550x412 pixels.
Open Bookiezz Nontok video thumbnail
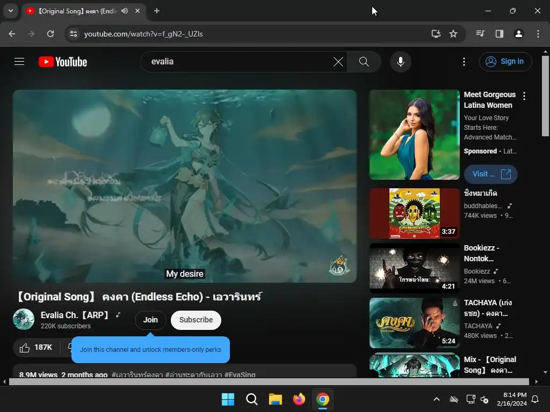point(414,268)
